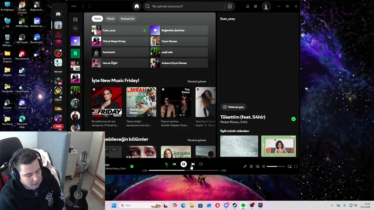The image size is (374, 210).
Task: Open the play queue
Action: coord(251,167)
